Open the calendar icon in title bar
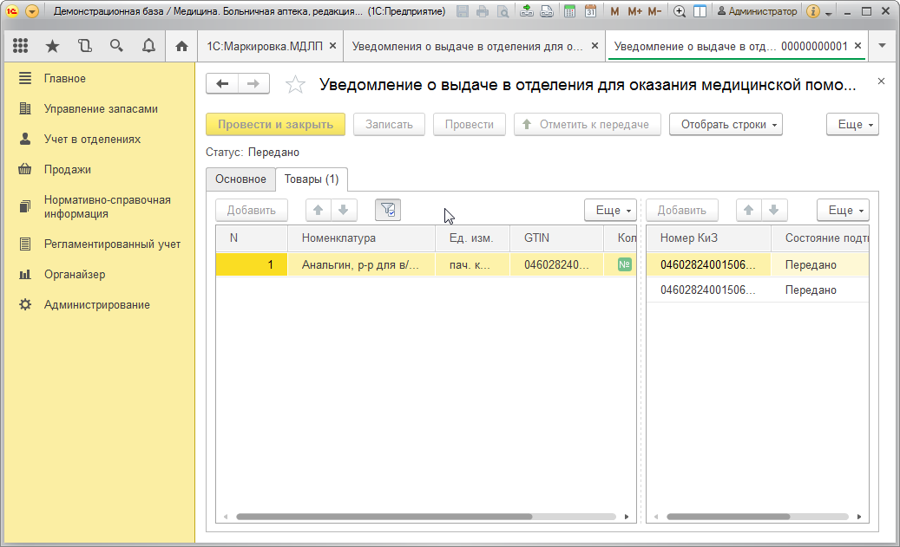This screenshot has width=900, height=547. (x=590, y=11)
